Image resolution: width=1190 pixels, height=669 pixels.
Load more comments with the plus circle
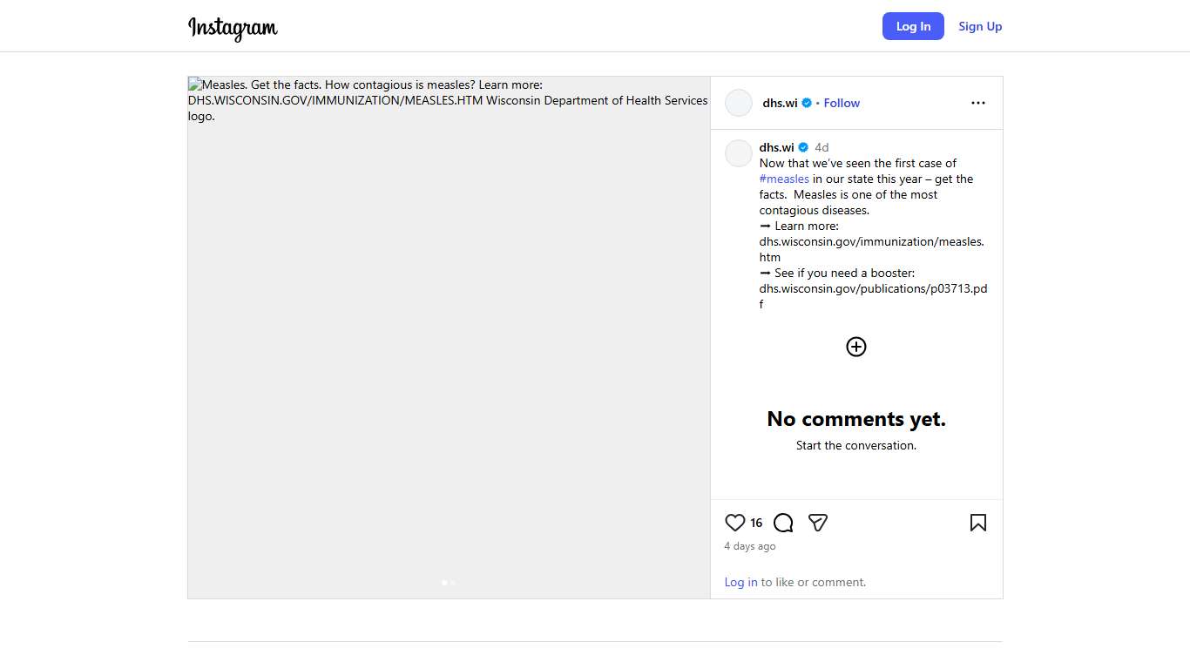855,347
